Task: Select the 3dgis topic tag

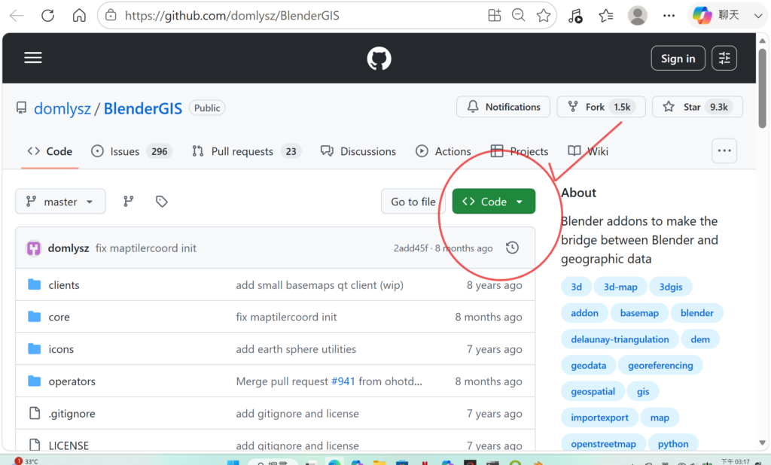Action: click(x=671, y=287)
